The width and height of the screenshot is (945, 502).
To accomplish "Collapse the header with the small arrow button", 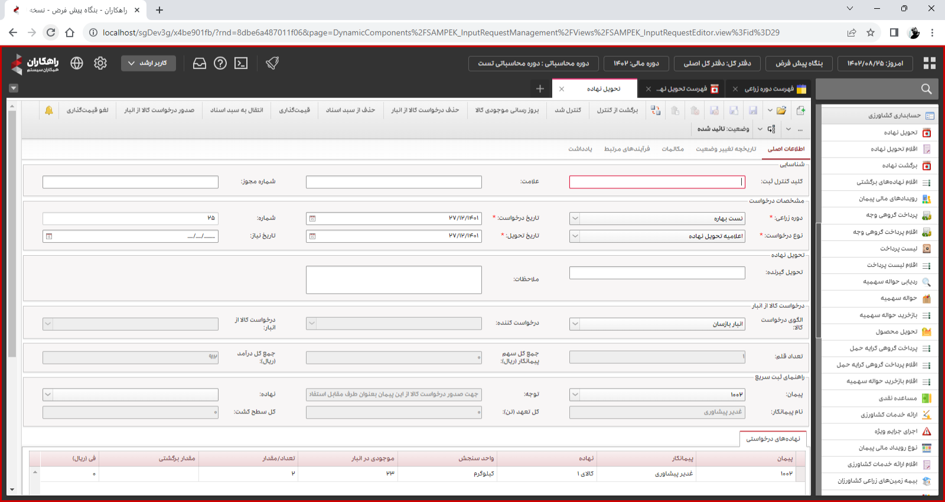I will click(x=14, y=88).
